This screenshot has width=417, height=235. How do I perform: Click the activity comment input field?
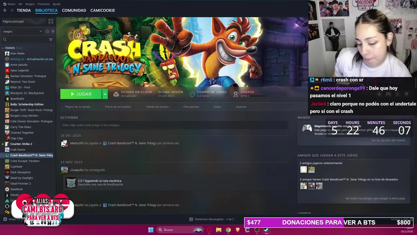[x=174, y=125]
